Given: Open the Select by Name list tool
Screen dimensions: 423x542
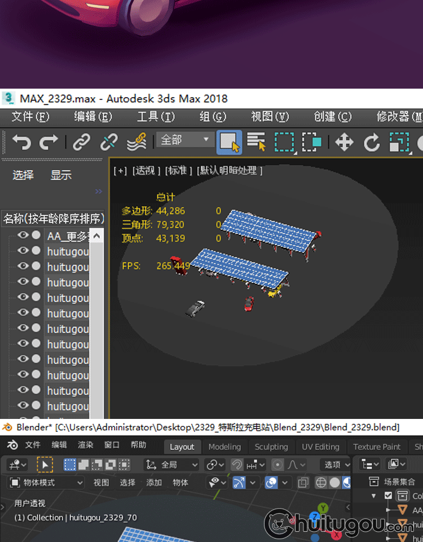Looking at the screenshot, I should (x=256, y=142).
